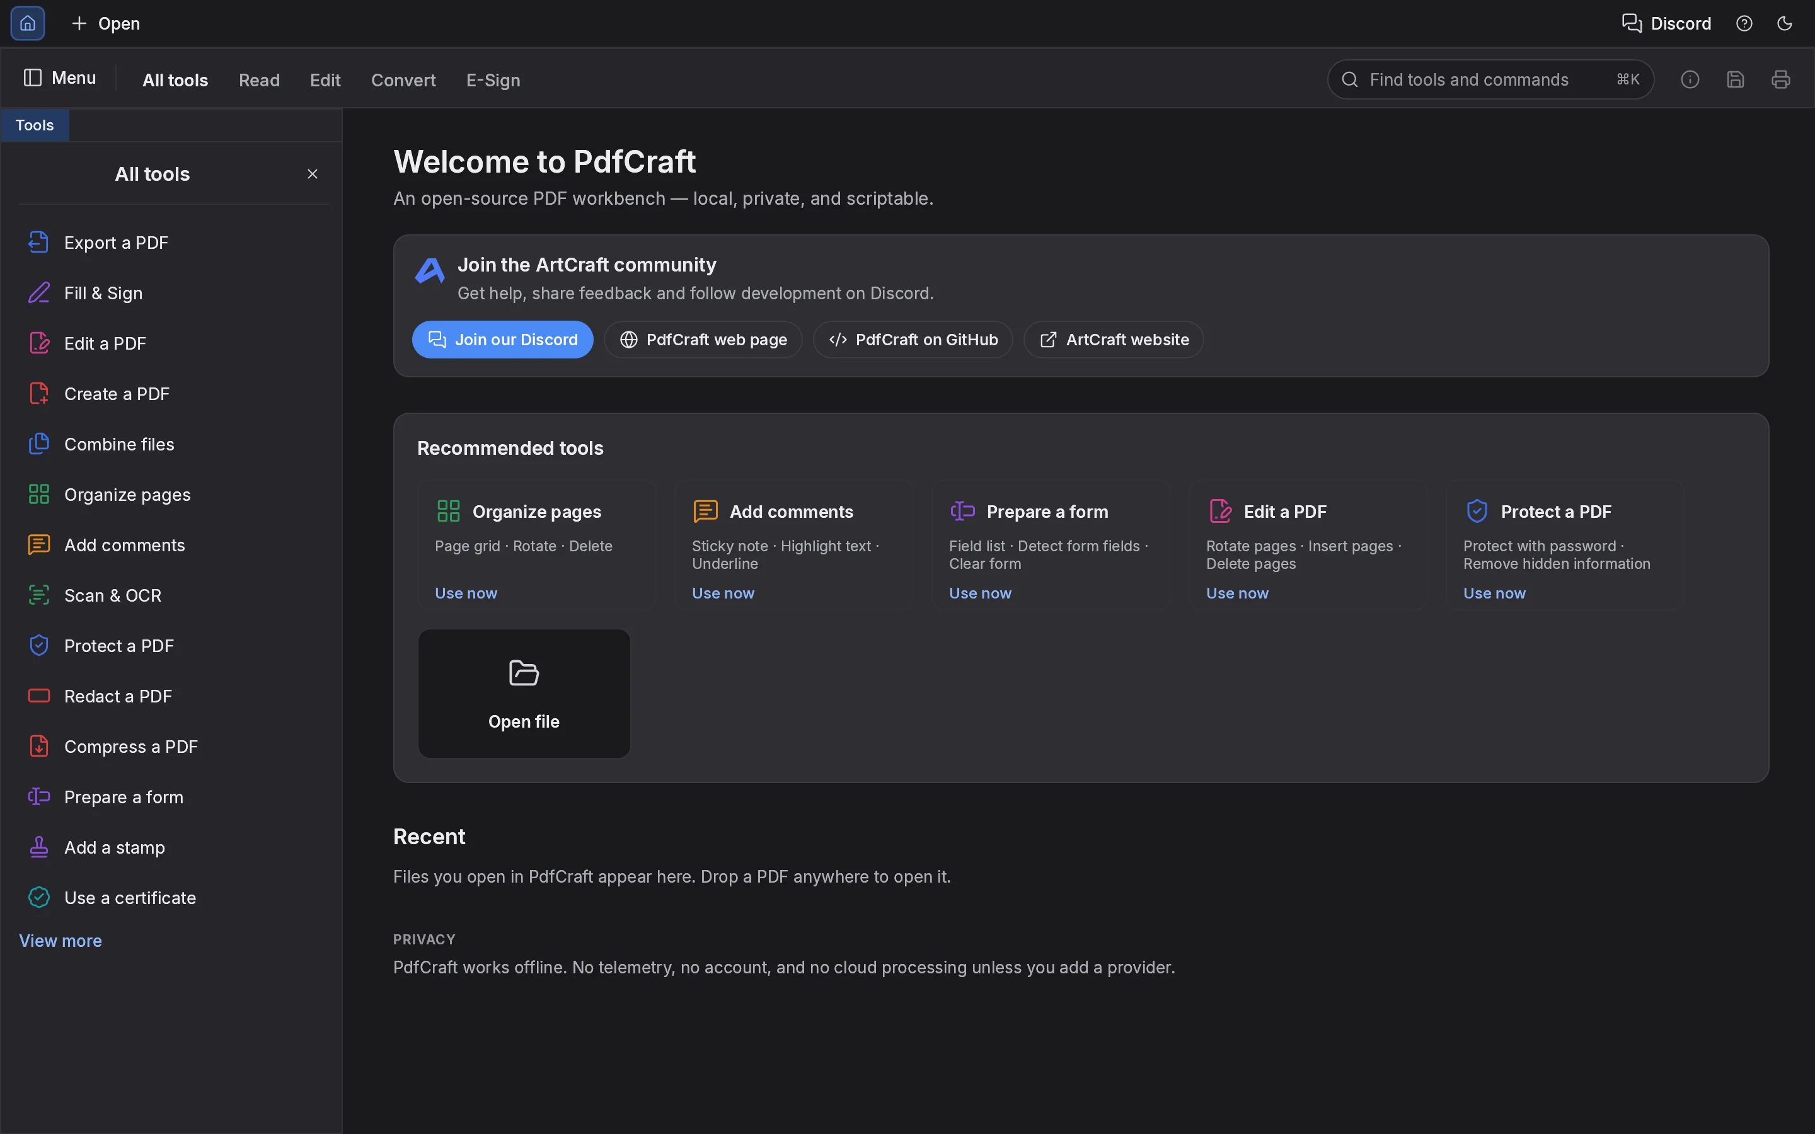Open Fill & Sign tool

pyautogui.click(x=173, y=293)
